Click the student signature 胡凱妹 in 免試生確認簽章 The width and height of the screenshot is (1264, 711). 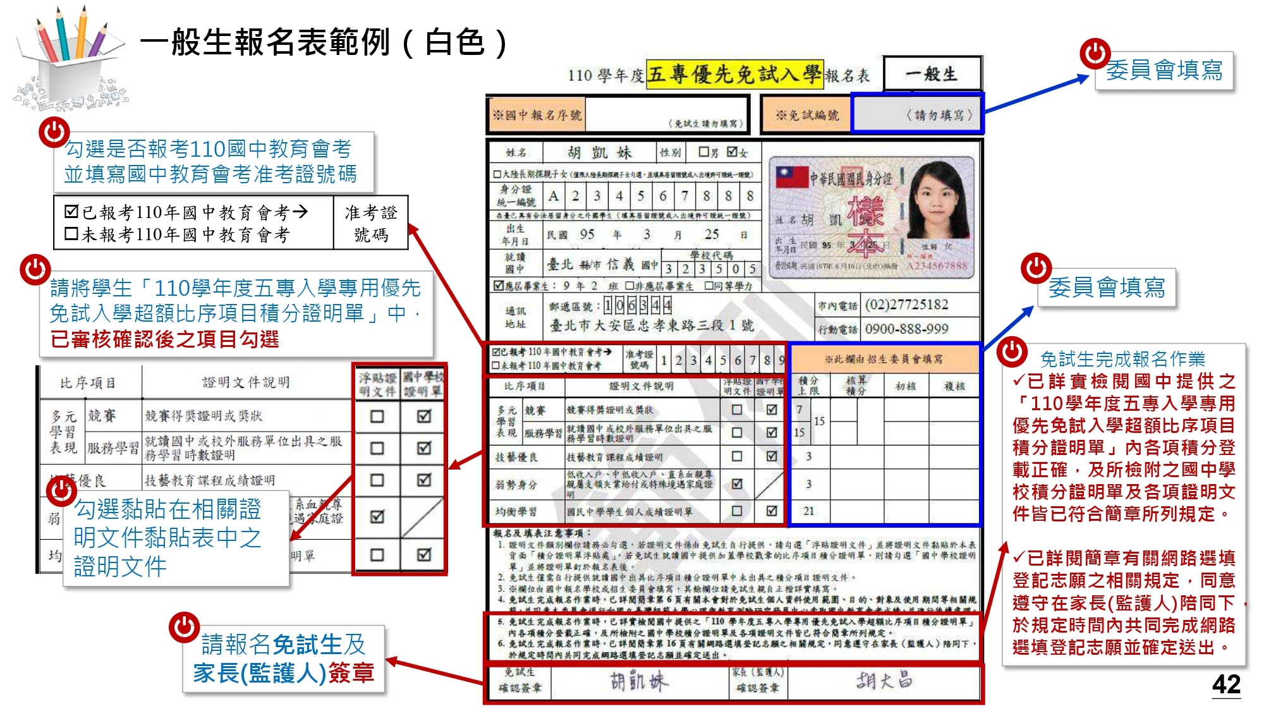click(638, 681)
